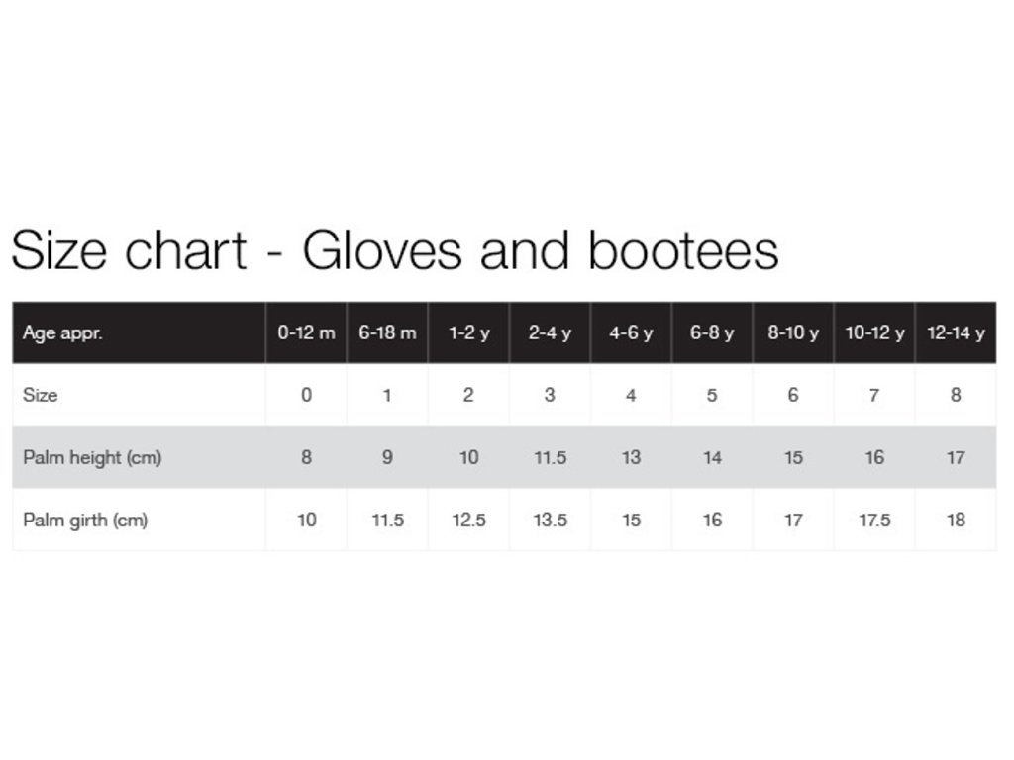Viewport: 1014px width, 760px height.
Task: Click the '10-12 y' column header
Action: (874, 333)
